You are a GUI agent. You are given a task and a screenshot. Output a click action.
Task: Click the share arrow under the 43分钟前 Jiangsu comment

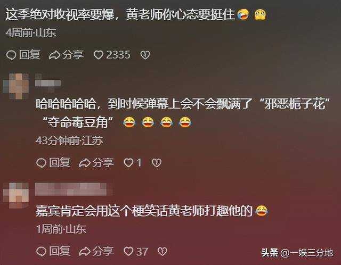[x=84, y=163]
